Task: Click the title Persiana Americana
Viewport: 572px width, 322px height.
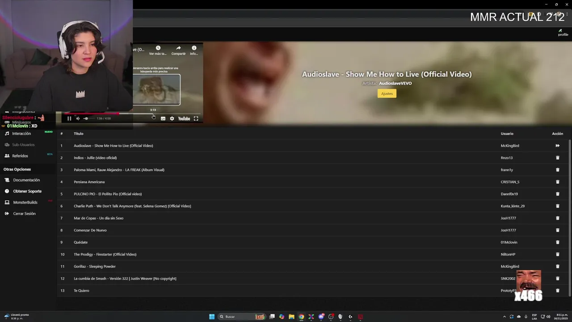Action: pyautogui.click(x=89, y=182)
